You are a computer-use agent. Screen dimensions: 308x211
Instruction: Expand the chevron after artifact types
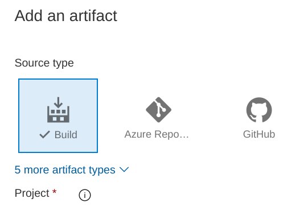click(124, 169)
